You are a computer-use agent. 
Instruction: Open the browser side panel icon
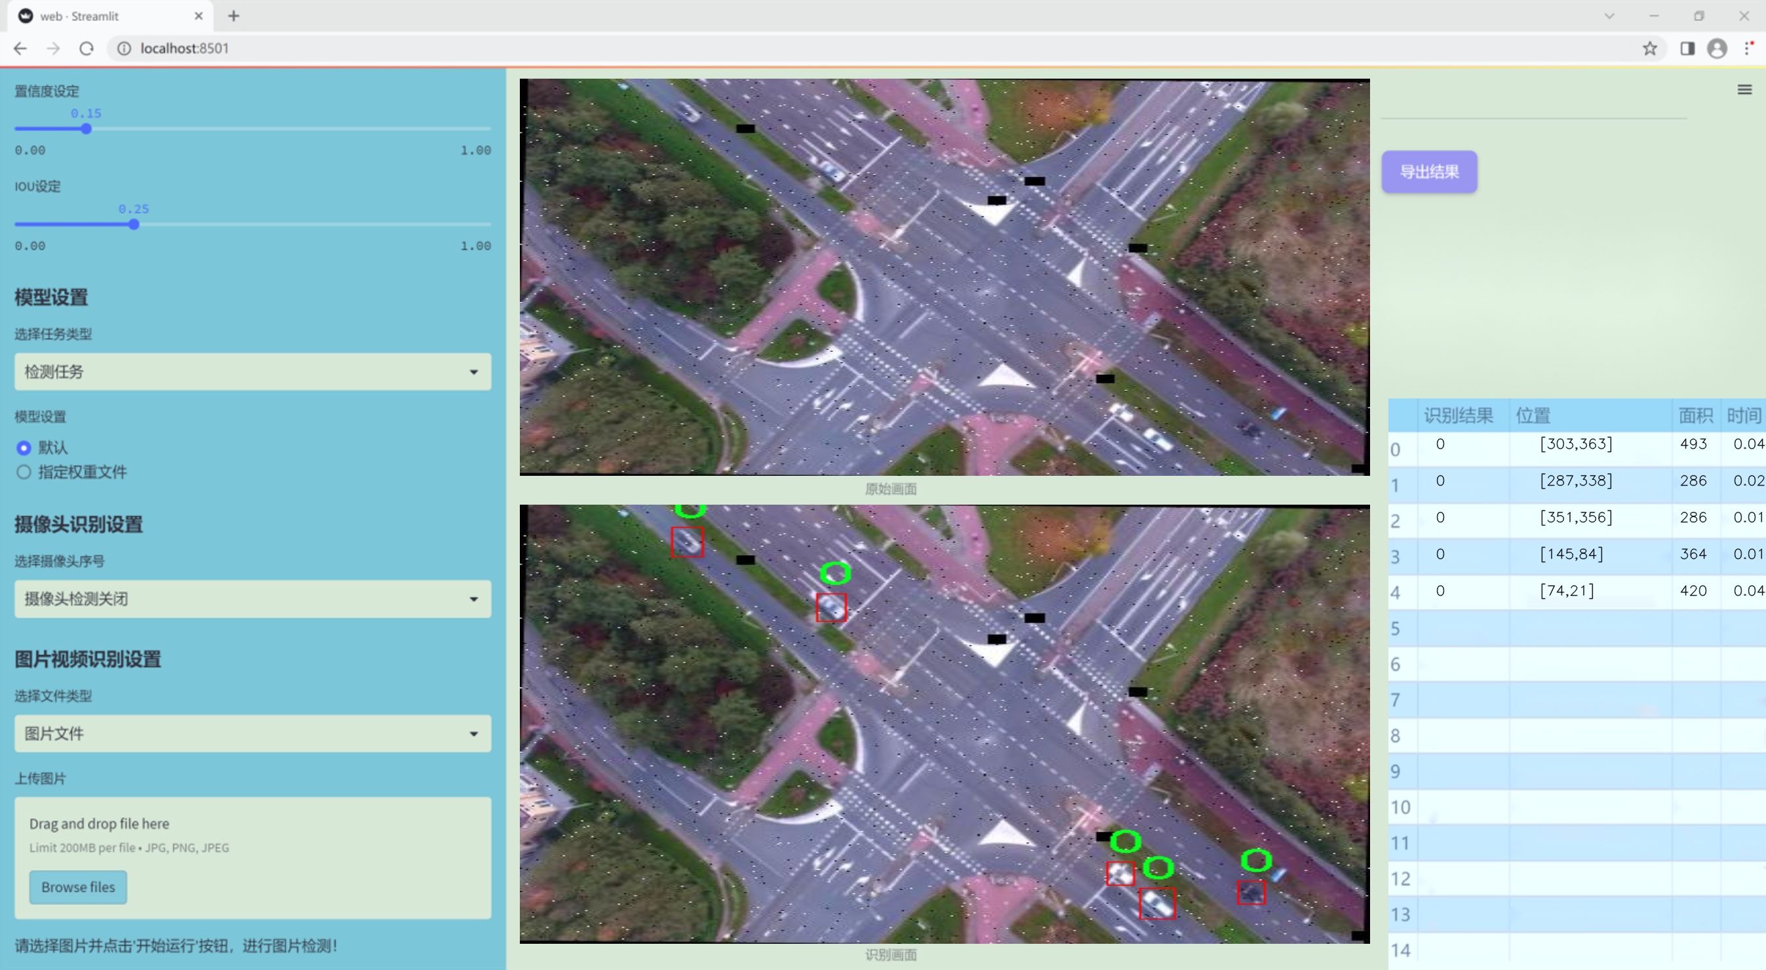[x=1687, y=48]
